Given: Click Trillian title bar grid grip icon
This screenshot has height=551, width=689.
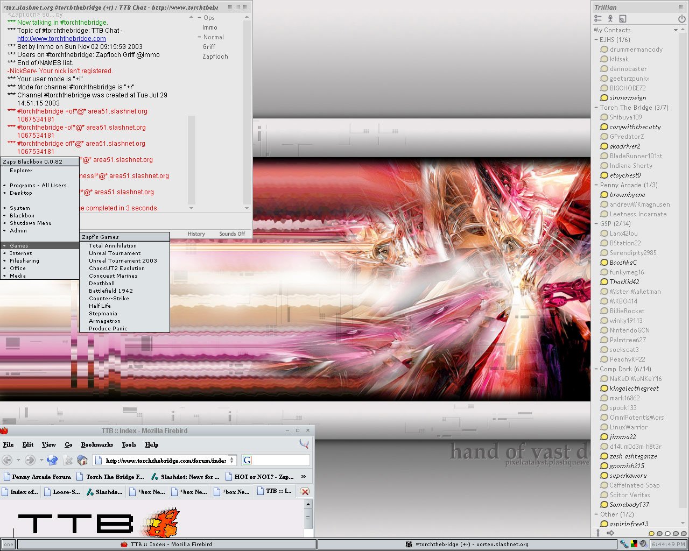Looking at the screenshot, I should pyautogui.click(x=681, y=7).
